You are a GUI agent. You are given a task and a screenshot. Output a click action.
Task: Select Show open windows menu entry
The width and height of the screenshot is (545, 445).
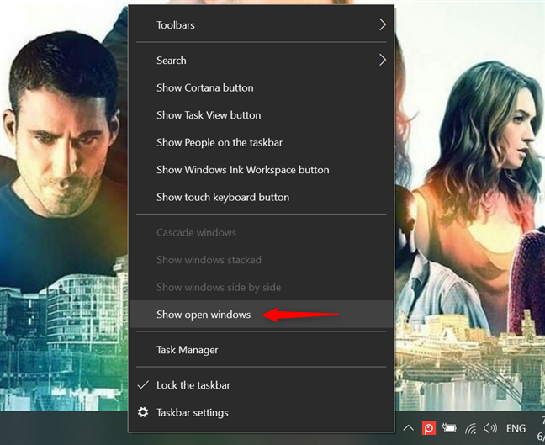coord(204,315)
